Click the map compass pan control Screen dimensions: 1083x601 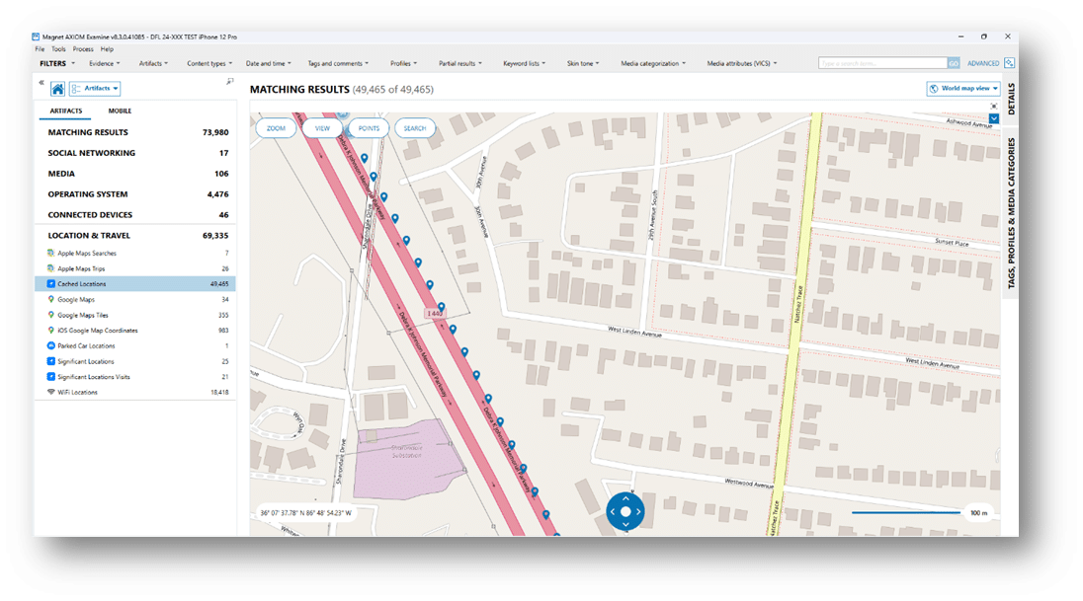point(625,512)
